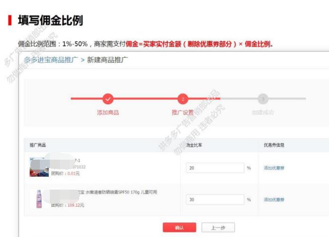Click the commission rate field showing 30
This screenshot has height=237, width=329.
[x=215, y=200]
